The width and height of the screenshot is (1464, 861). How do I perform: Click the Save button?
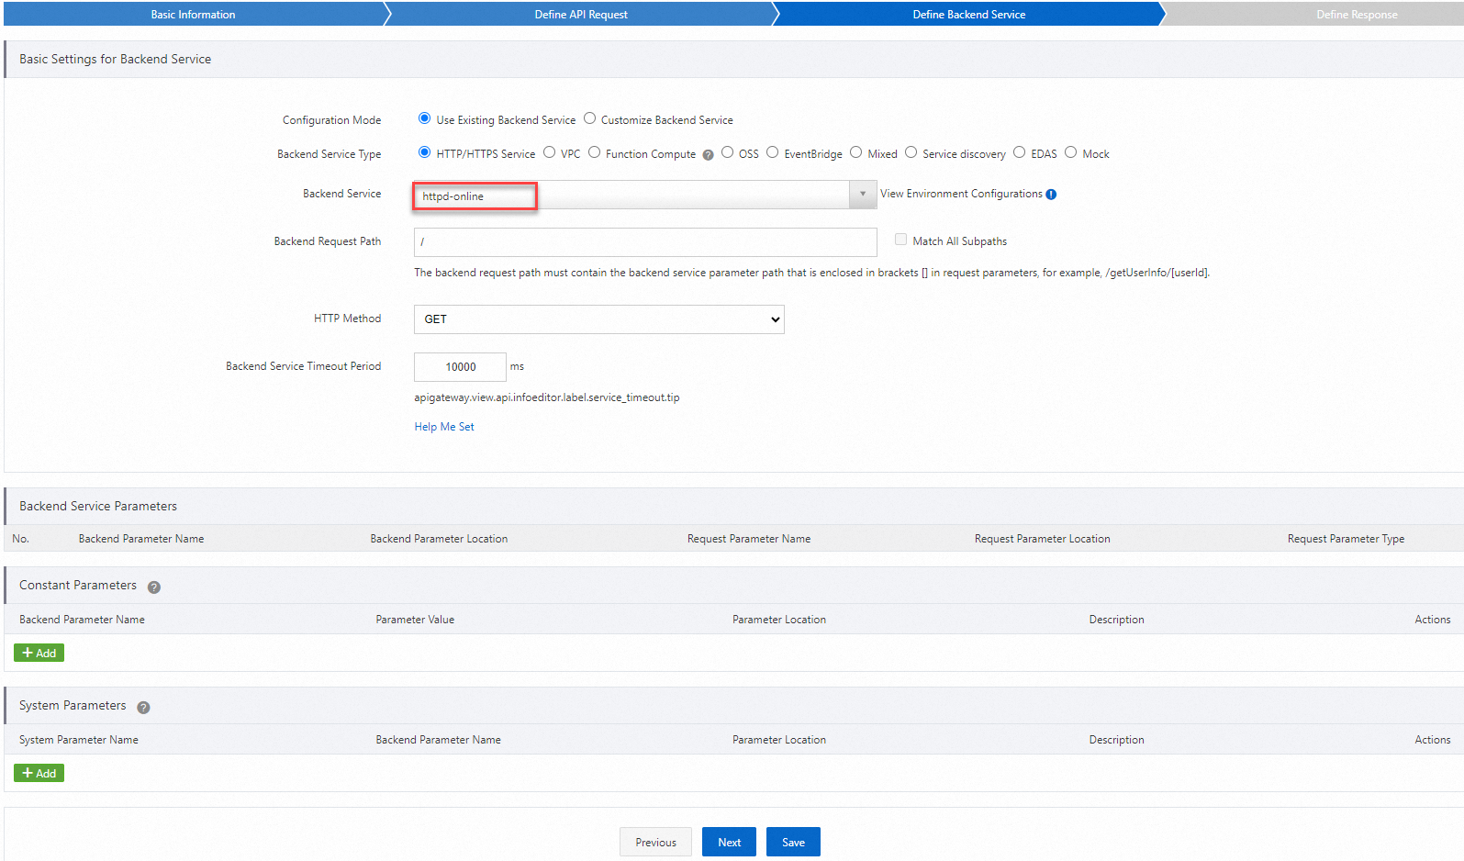pyautogui.click(x=793, y=842)
